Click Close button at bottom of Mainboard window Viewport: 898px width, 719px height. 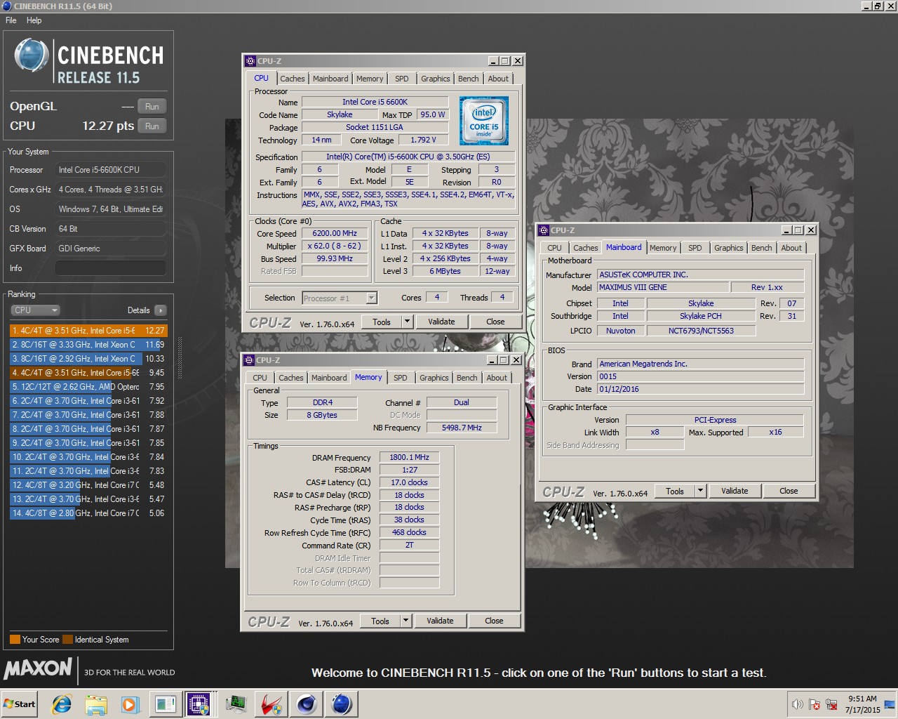click(x=789, y=491)
